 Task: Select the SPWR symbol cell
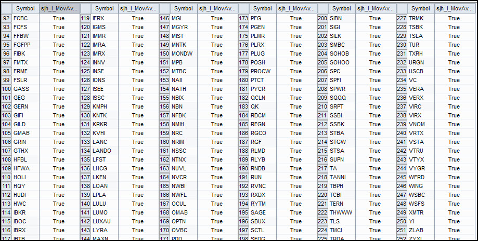coord(342,89)
